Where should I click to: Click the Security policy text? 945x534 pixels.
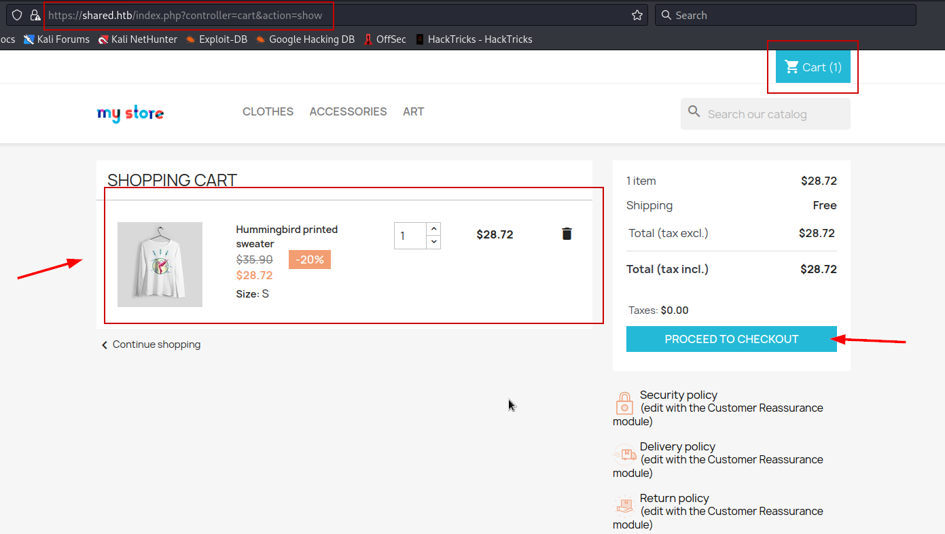pyautogui.click(x=679, y=395)
